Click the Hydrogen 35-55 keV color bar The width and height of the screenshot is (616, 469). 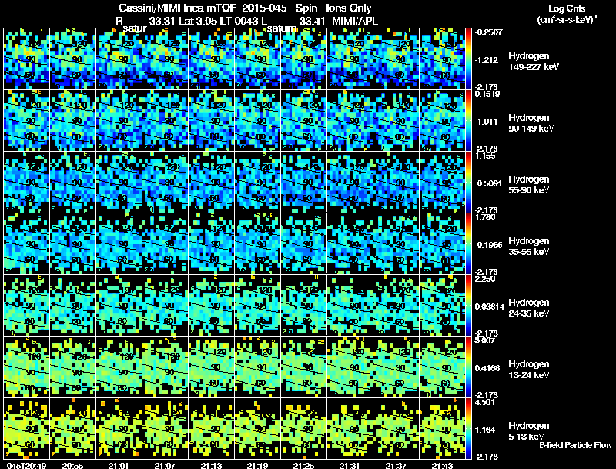(x=468, y=244)
